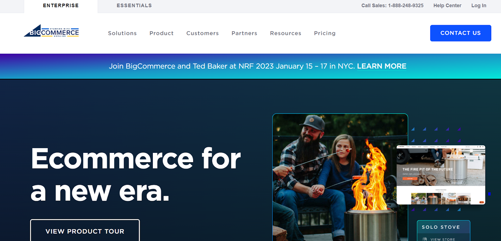Click the NRF 2023 announcement text
This screenshot has width=501, height=241.
click(232, 66)
